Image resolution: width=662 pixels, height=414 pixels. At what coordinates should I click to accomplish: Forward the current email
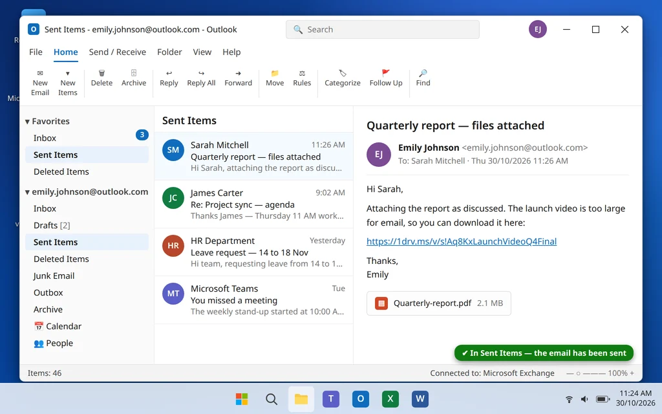coord(238,78)
